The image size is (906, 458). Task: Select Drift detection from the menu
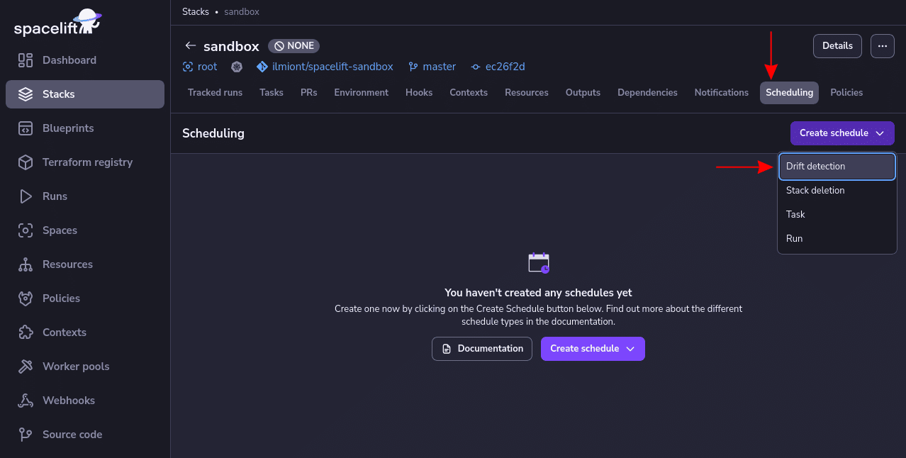click(837, 167)
